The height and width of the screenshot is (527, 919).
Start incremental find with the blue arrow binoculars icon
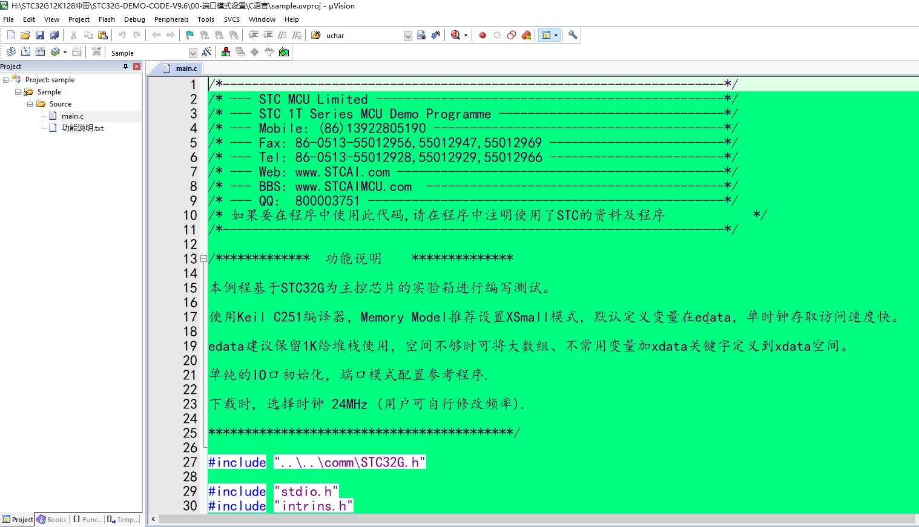point(436,35)
